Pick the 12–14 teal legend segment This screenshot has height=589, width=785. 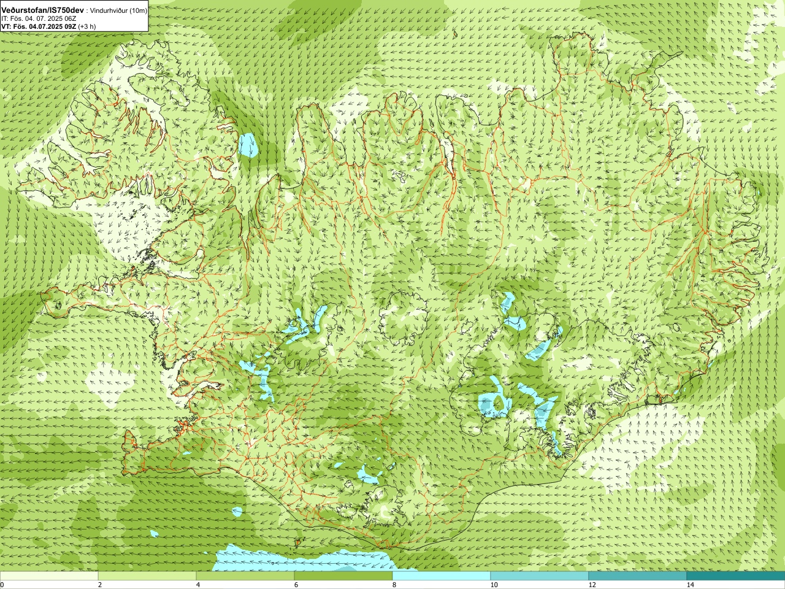[638, 576]
